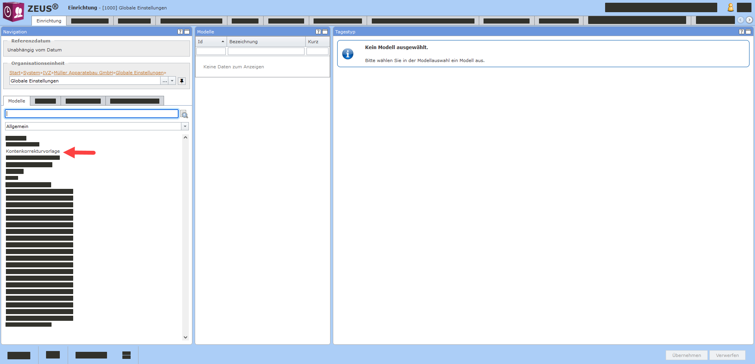The height and width of the screenshot is (364, 755).
Task: Toggle the pin for organisation unit
Action: (x=181, y=81)
